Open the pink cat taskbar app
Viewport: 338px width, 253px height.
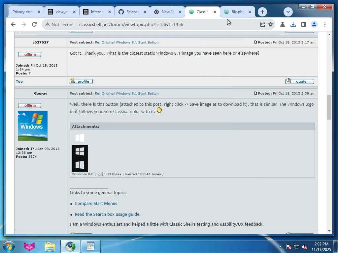[29, 246]
